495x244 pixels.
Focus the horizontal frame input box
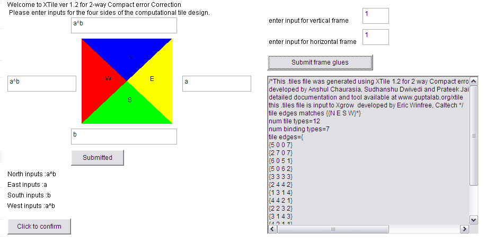(376, 37)
